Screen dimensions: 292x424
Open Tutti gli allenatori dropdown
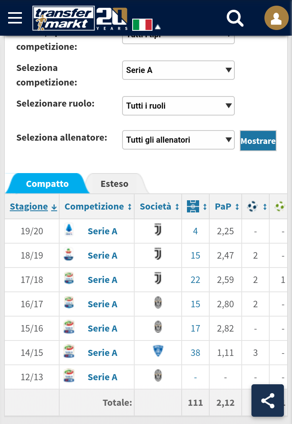[x=178, y=140]
